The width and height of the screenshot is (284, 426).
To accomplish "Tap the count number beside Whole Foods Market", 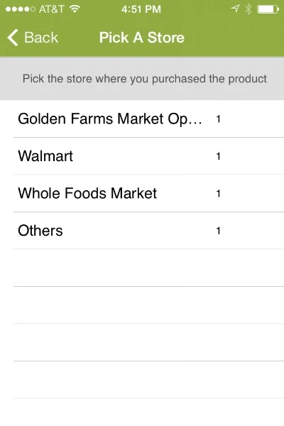I will pyautogui.click(x=218, y=193).
